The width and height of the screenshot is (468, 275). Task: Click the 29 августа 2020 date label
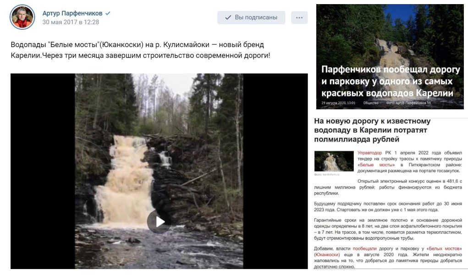point(338,103)
